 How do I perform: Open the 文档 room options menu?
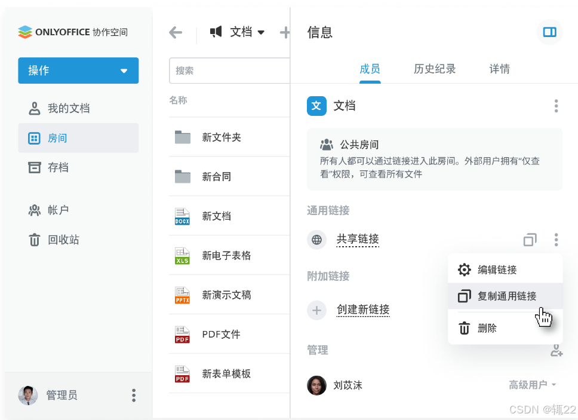pos(557,106)
